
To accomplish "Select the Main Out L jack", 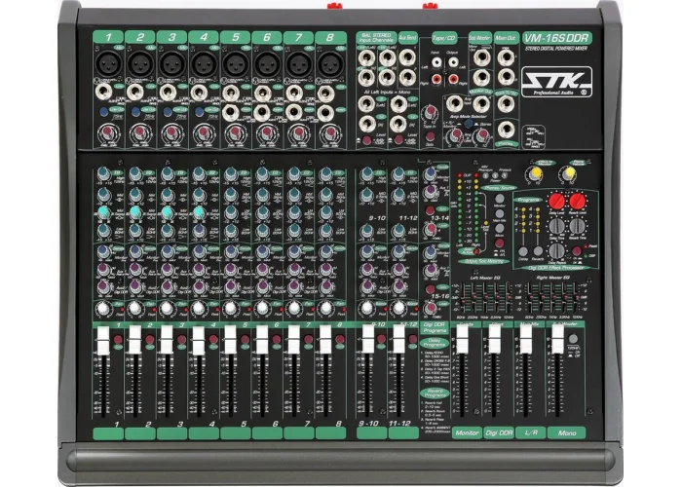I will coord(506,57).
